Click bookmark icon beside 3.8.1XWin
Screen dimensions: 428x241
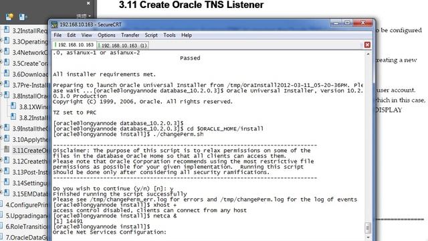click(13, 106)
